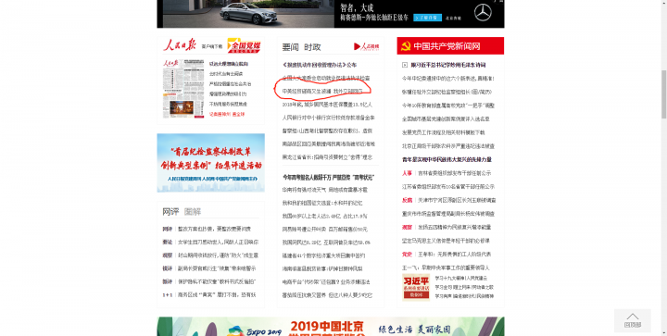Viewport: 667px width, 336px height.
Task: Open the 我国60岁以上老人 headline
Action: [x=324, y=217]
